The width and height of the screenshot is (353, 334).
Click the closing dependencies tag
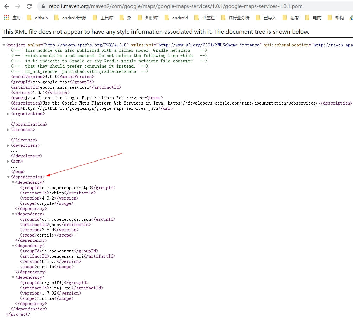point(29,309)
